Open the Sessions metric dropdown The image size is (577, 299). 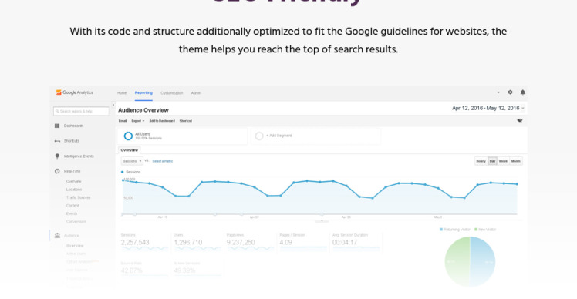click(132, 161)
